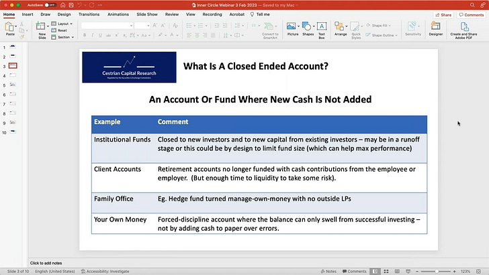Insert a Text Box
The height and width of the screenshot is (275, 489).
[x=322, y=30]
